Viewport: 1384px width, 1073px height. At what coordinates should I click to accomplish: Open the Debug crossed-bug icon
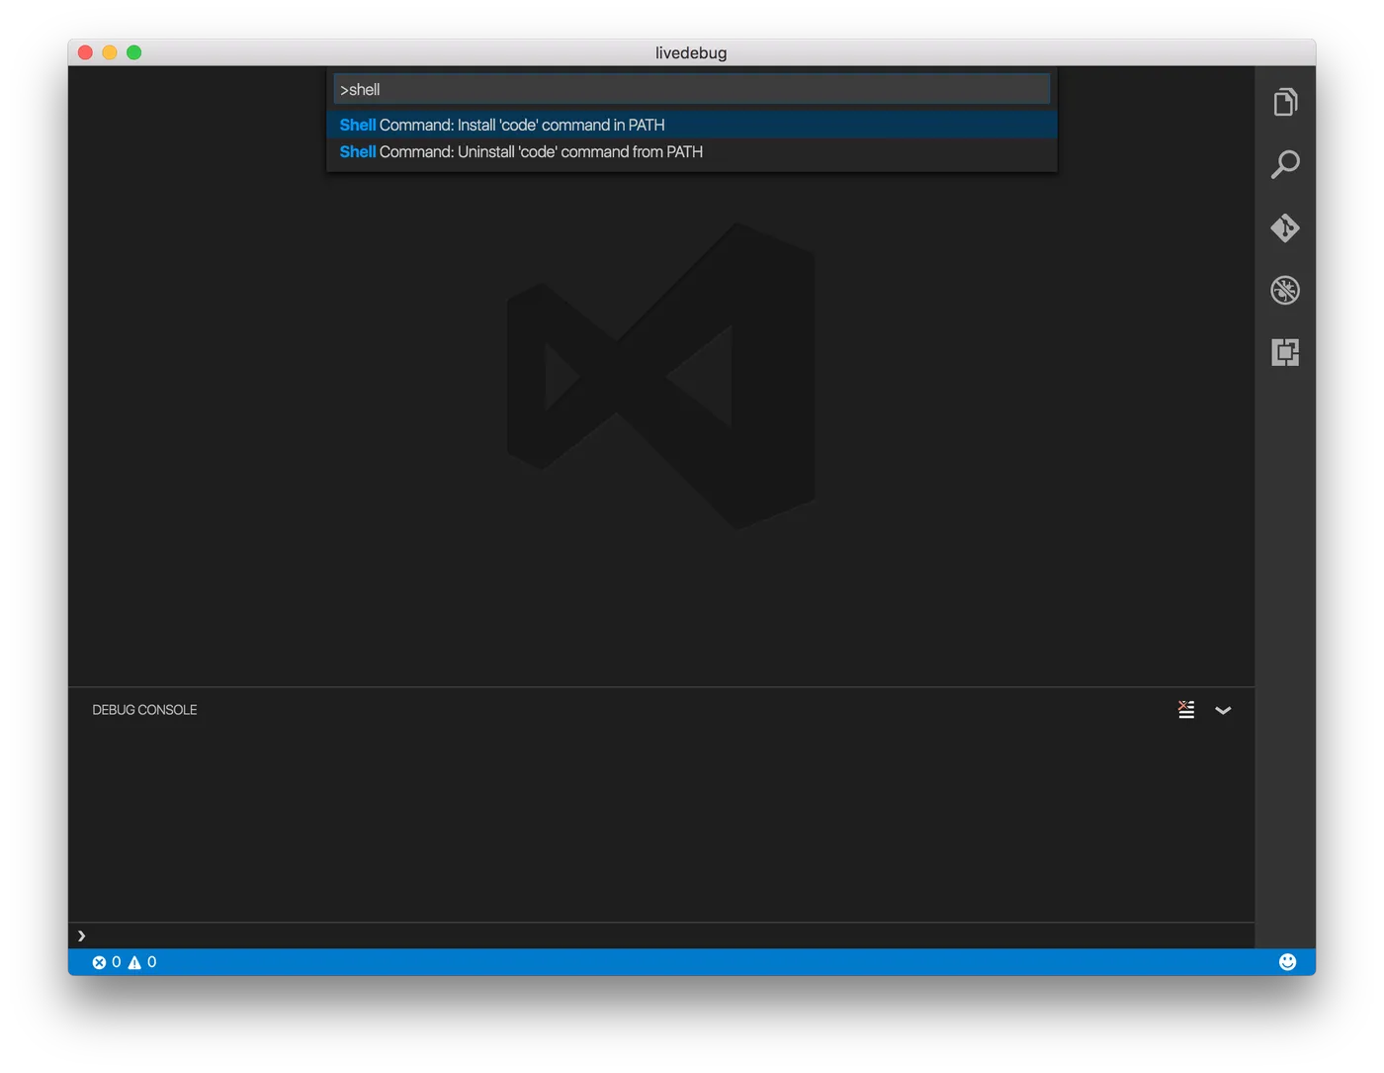tap(1284, 290)
